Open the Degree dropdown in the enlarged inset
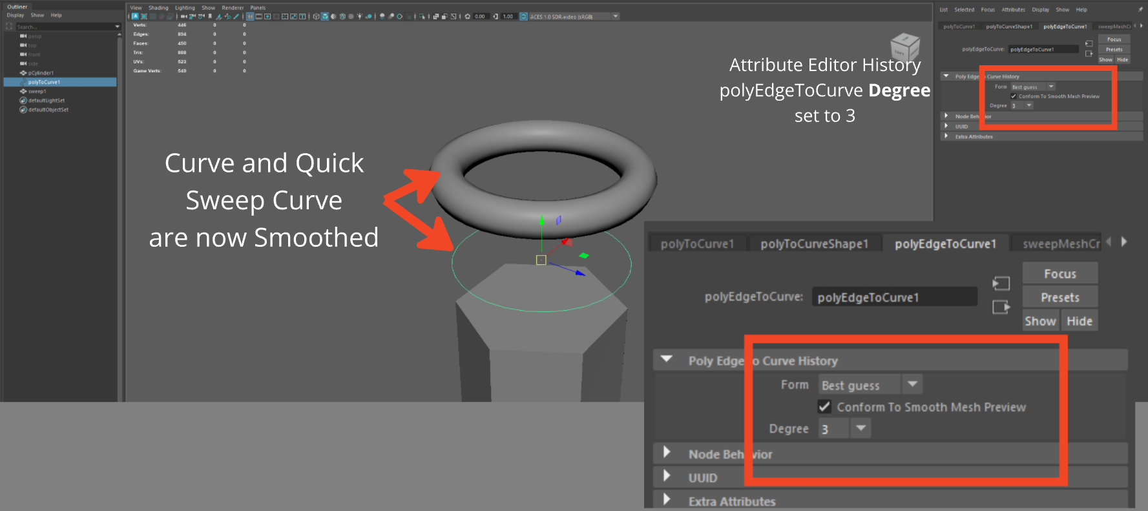The height and width of the screenshot is (511, 1148). point(861,428)
